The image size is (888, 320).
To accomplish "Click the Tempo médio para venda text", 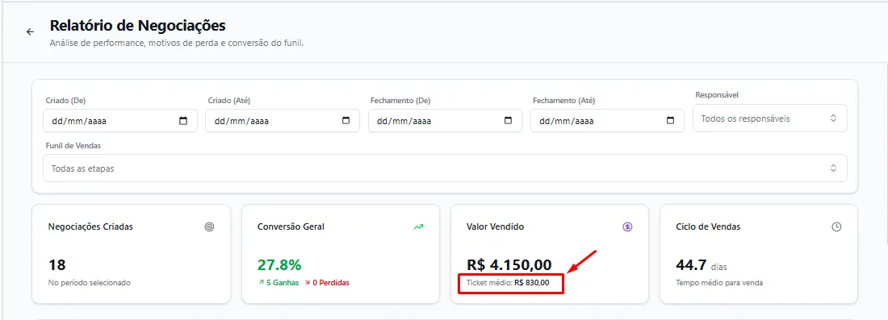I will 719,283.
